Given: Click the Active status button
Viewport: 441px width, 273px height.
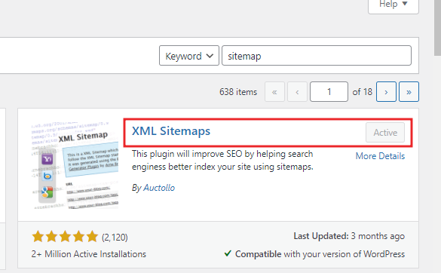Looking at the screenshot, I should (385, 132).
